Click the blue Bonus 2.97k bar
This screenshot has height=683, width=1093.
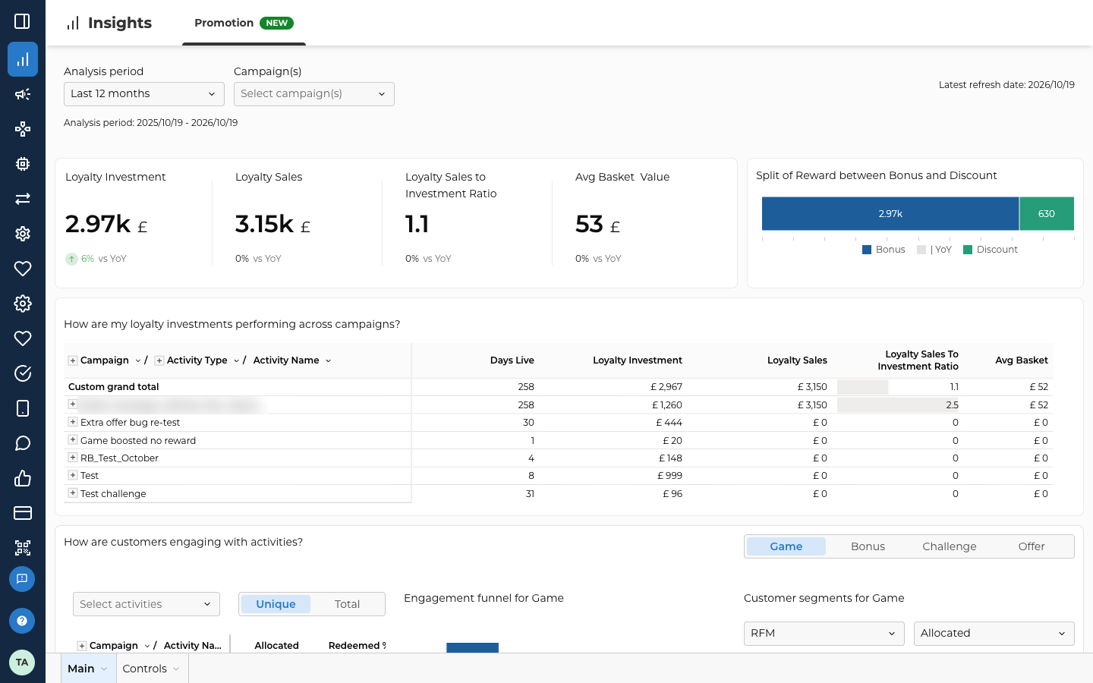click(x=890, y=214)
